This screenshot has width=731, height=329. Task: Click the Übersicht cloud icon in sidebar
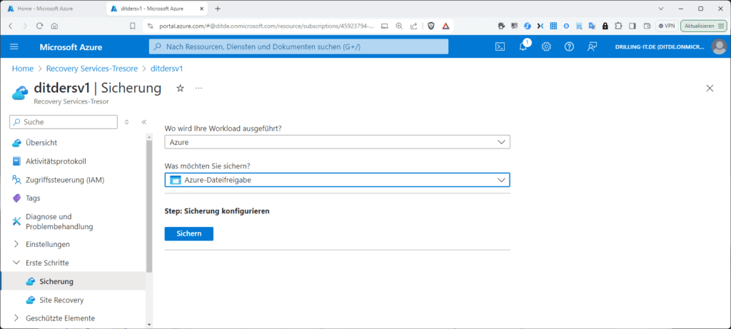click(17, 143)
